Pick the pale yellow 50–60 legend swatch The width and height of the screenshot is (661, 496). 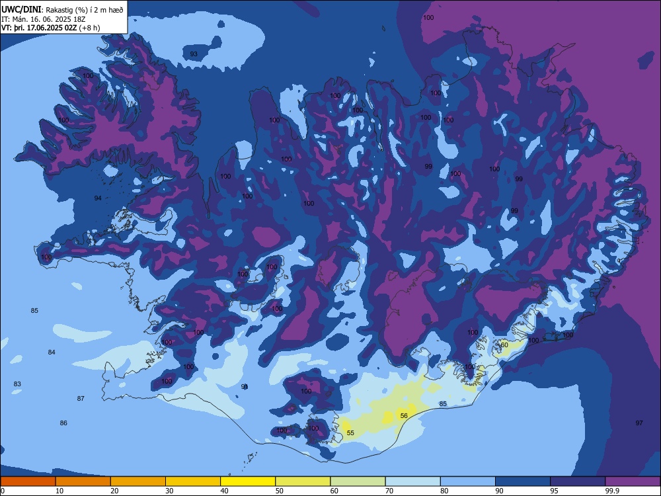coord(303,481)
